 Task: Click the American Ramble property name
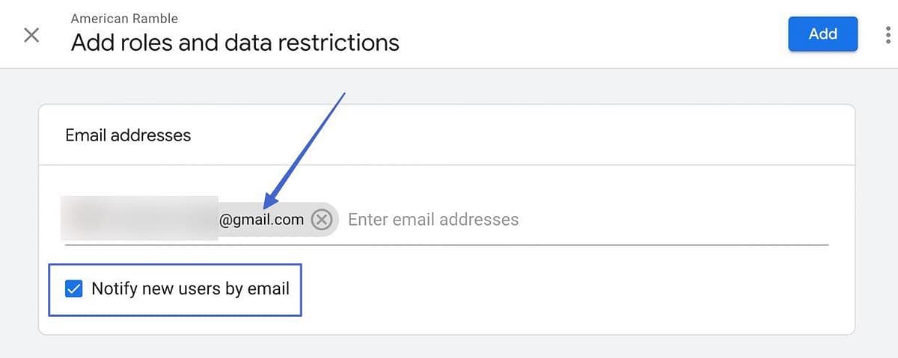tap(124, 18)
